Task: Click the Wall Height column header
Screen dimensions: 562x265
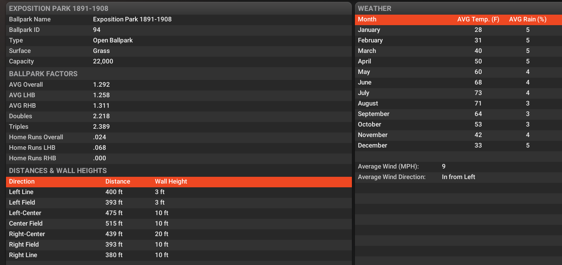Action: pos(171,182)
